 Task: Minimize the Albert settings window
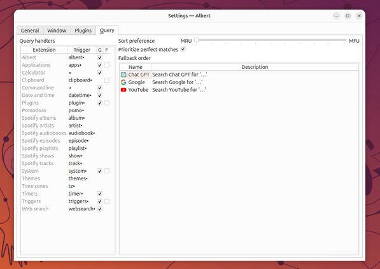click(x=336, y=16)
